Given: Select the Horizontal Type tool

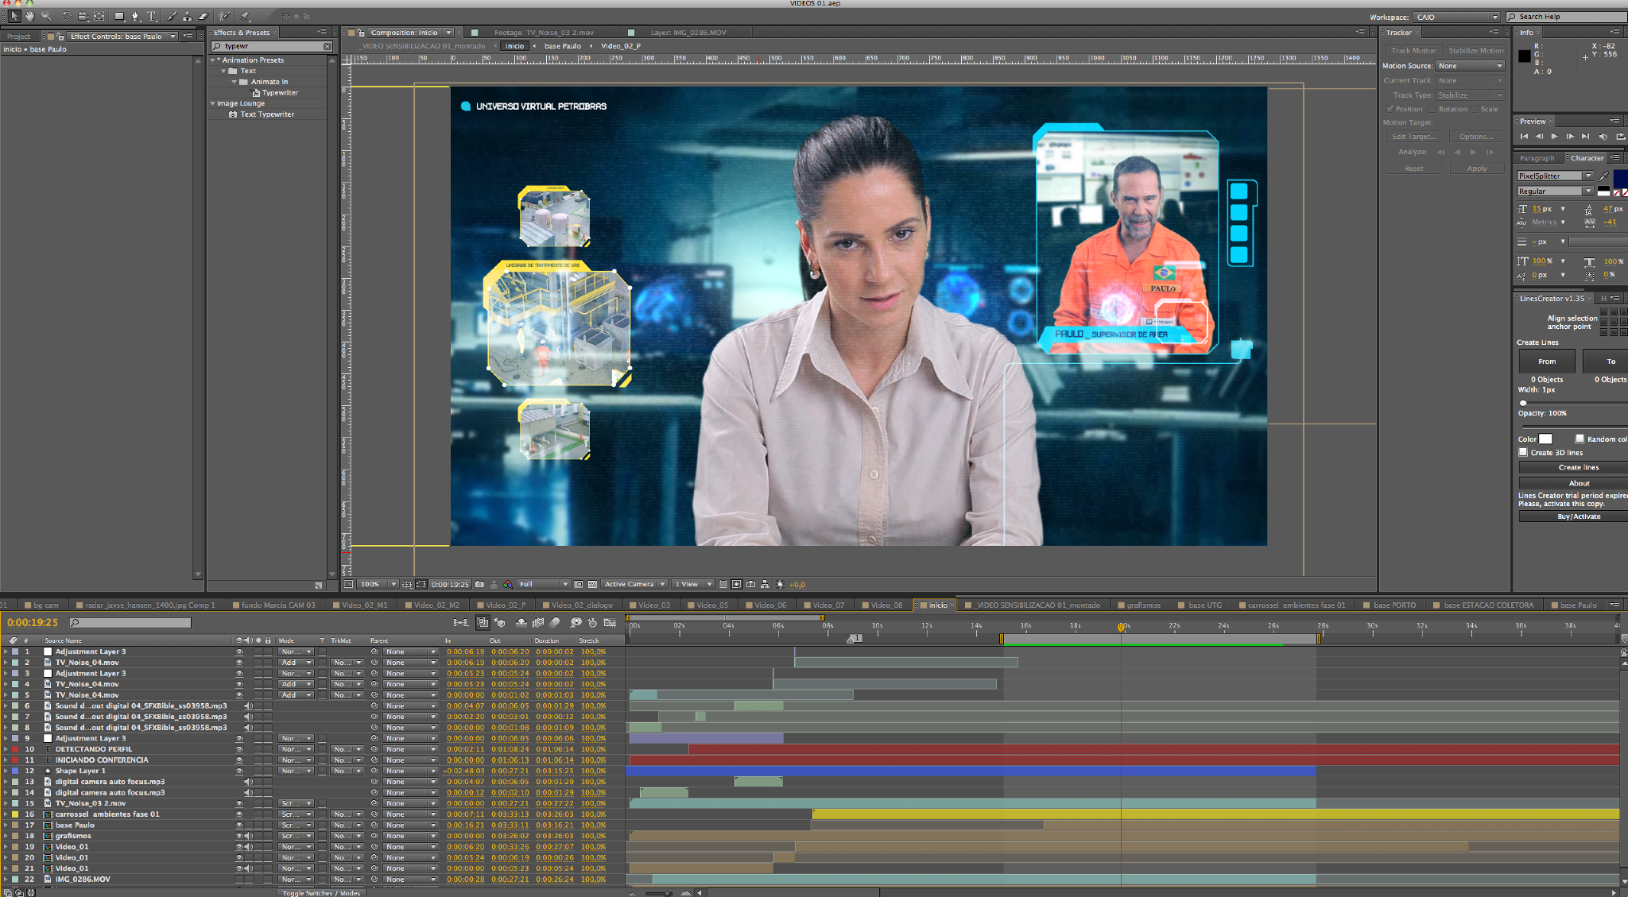Looking at the screenshot, I should tap(151, 16).
